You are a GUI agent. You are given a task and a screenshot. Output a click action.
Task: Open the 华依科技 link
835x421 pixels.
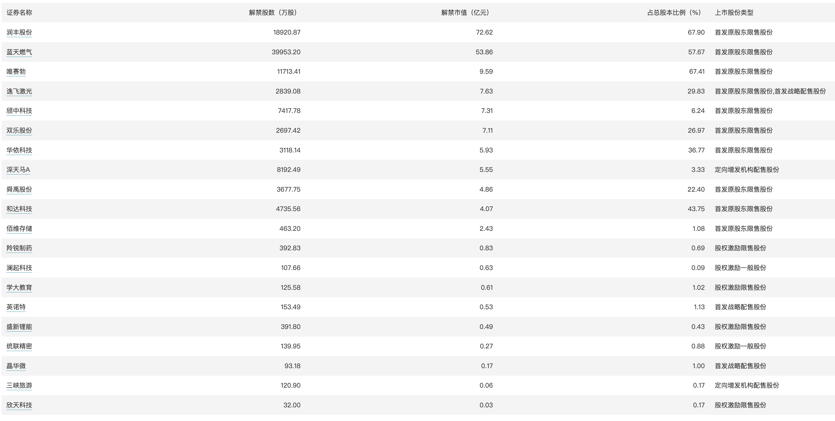pyautogui.click(x=19, y=150)
